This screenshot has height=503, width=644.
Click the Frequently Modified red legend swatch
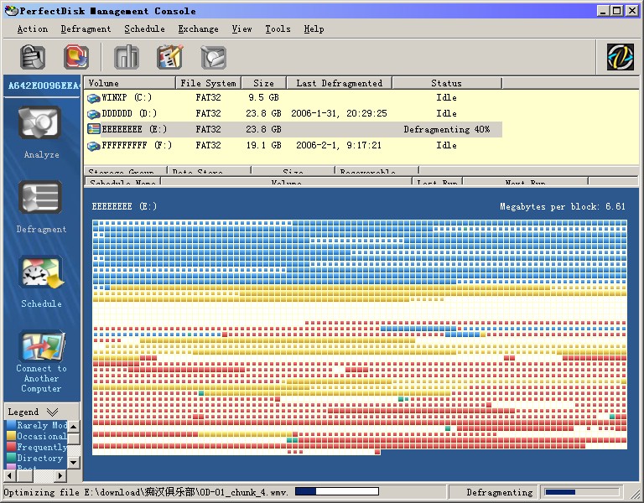point(11,447)
